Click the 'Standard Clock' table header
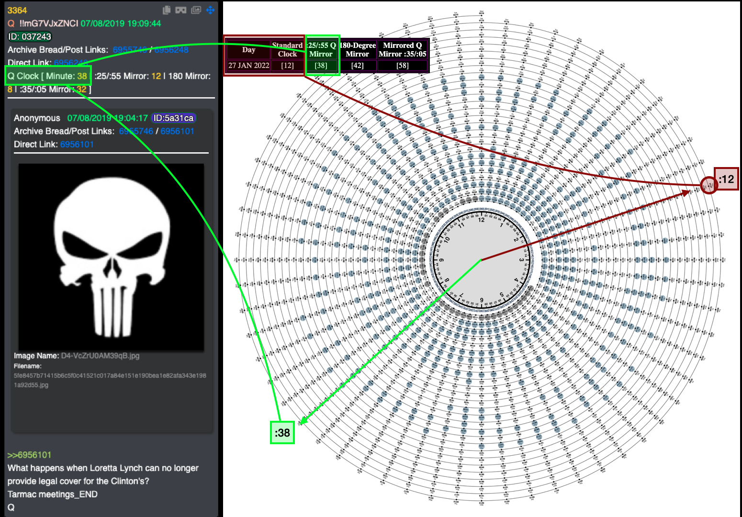Viewport: 742px width, 517px height. pyautogui.click(x=287, y=50)
